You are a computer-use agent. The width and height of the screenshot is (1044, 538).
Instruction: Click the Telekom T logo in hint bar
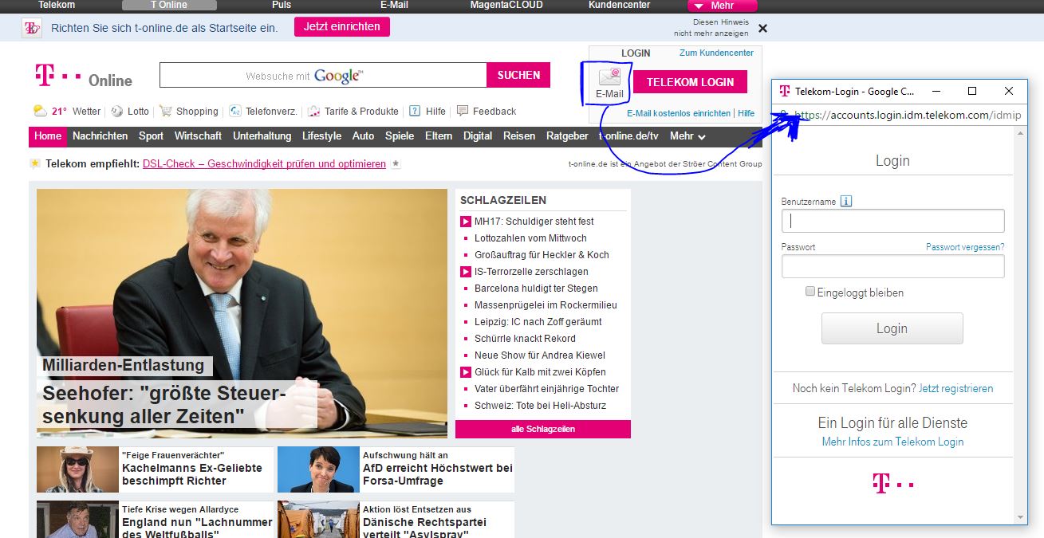pos(32,28)
